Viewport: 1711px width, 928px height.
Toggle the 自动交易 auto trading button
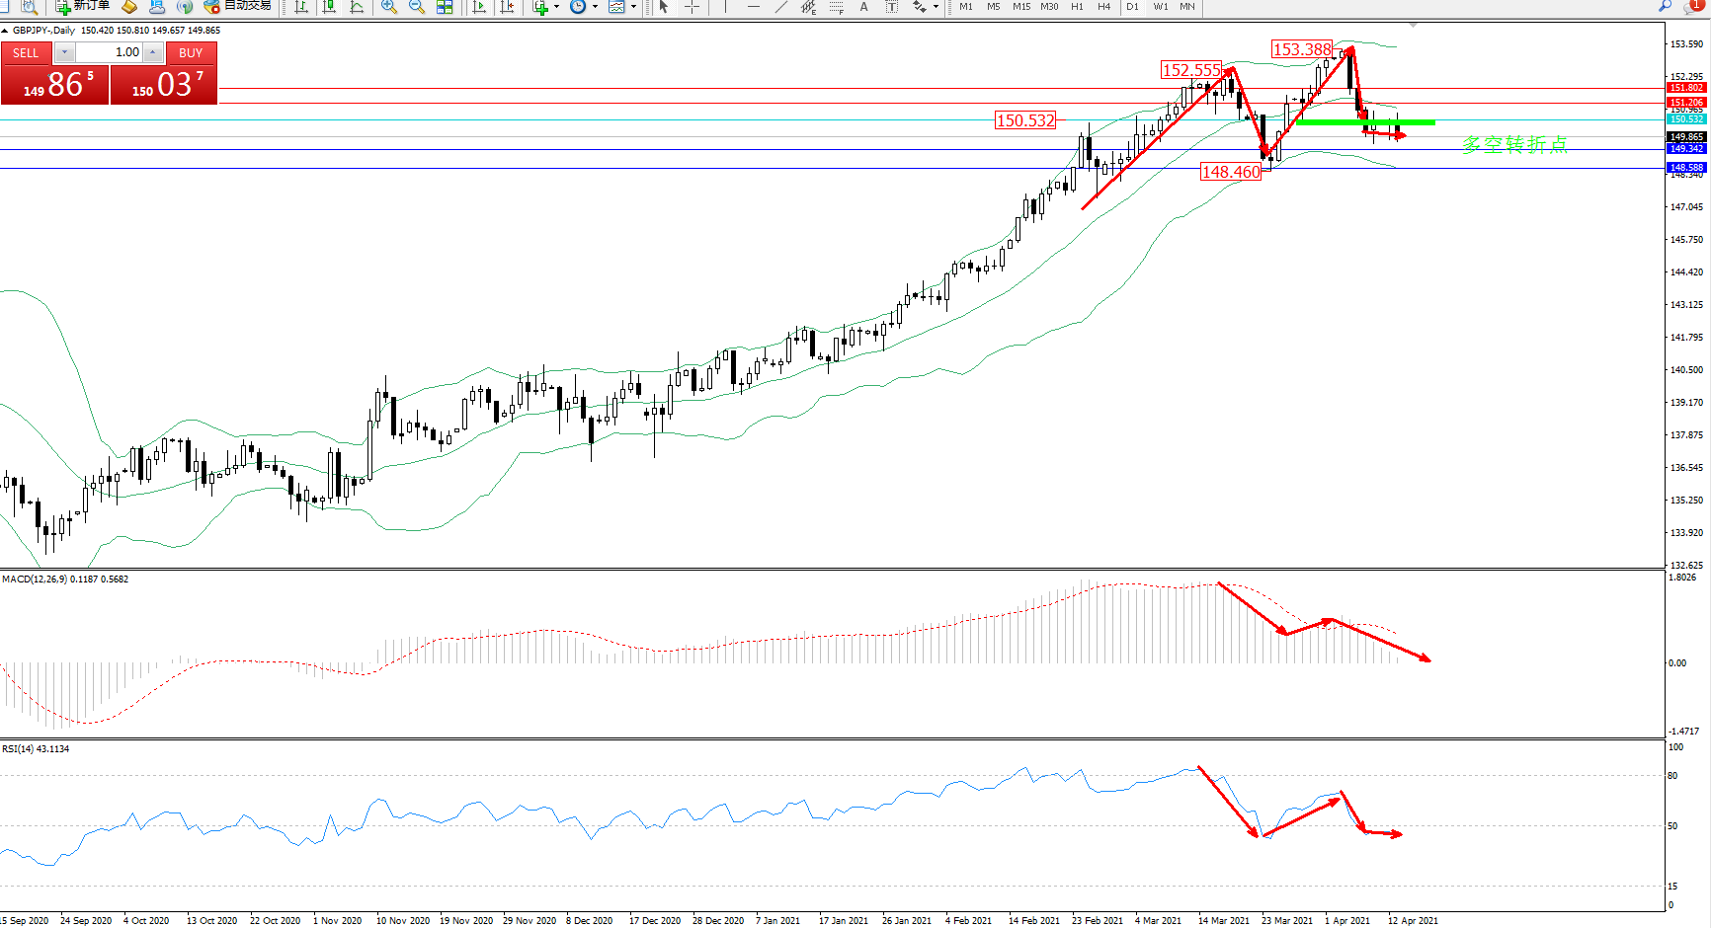click(237, 6)
